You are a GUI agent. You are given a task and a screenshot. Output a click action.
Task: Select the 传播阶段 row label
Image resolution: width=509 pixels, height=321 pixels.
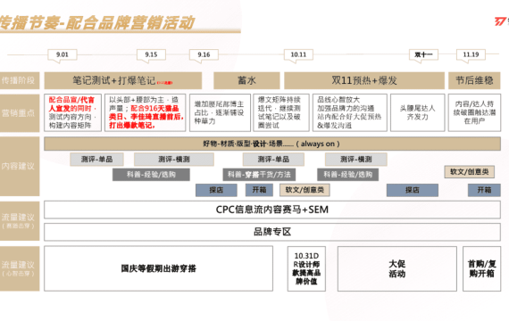[20, 80]
